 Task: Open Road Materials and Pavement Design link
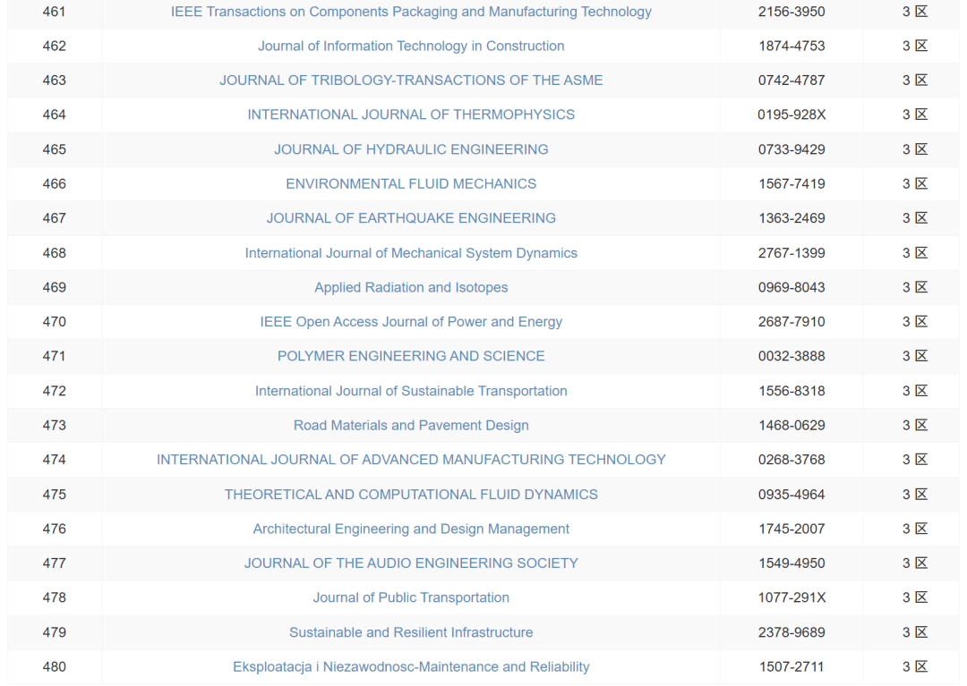coord(411,426)
